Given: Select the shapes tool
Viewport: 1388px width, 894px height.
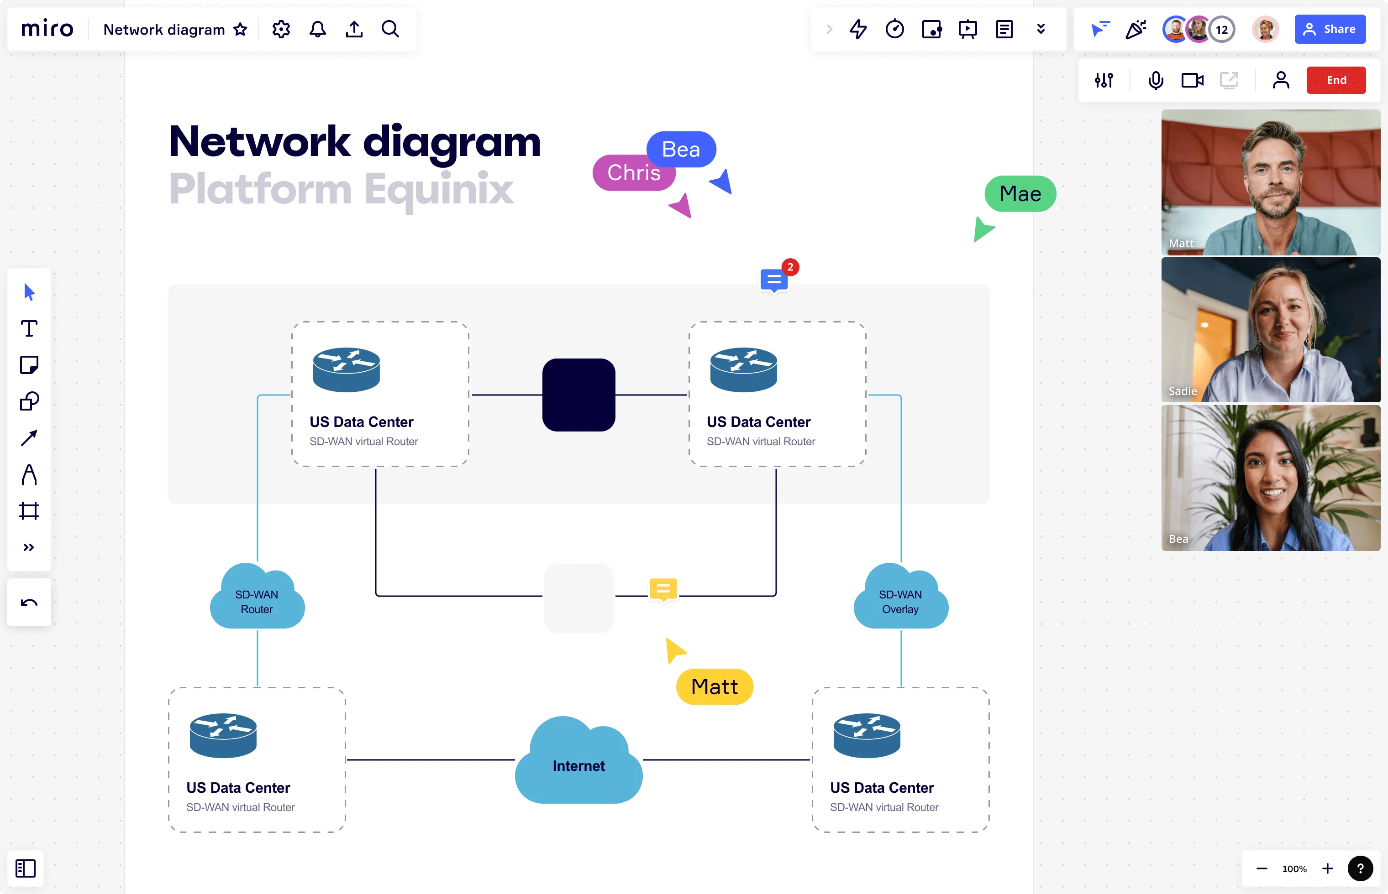Looking at the screenshot, I should point(30,401).
